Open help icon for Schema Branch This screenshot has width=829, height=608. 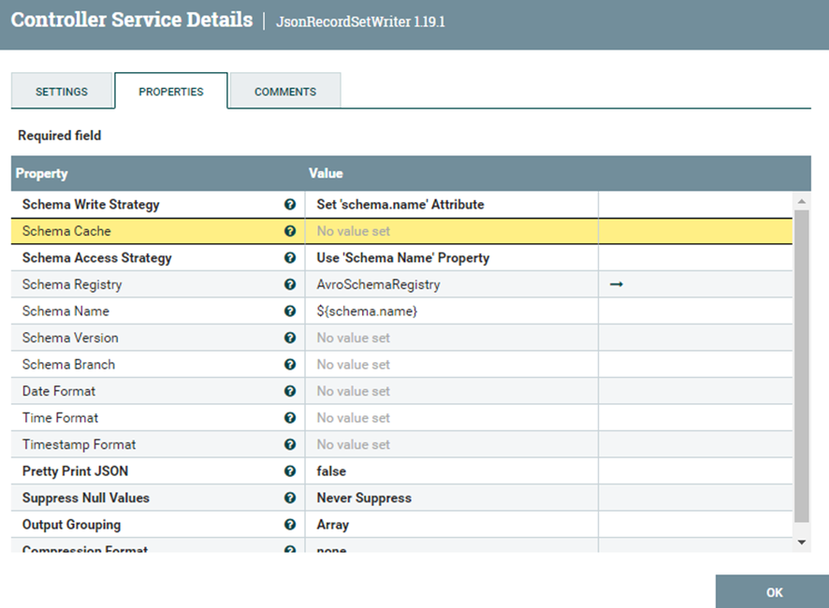pos(290,364)
